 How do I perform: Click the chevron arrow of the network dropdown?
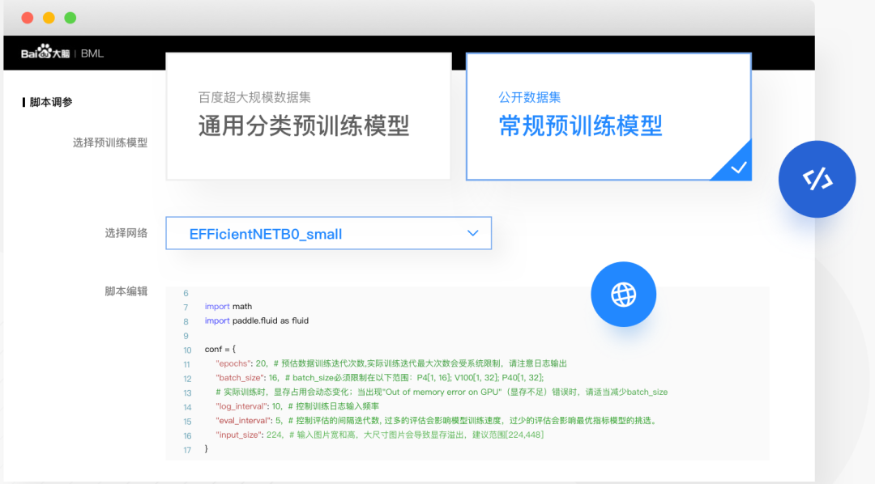472,233
